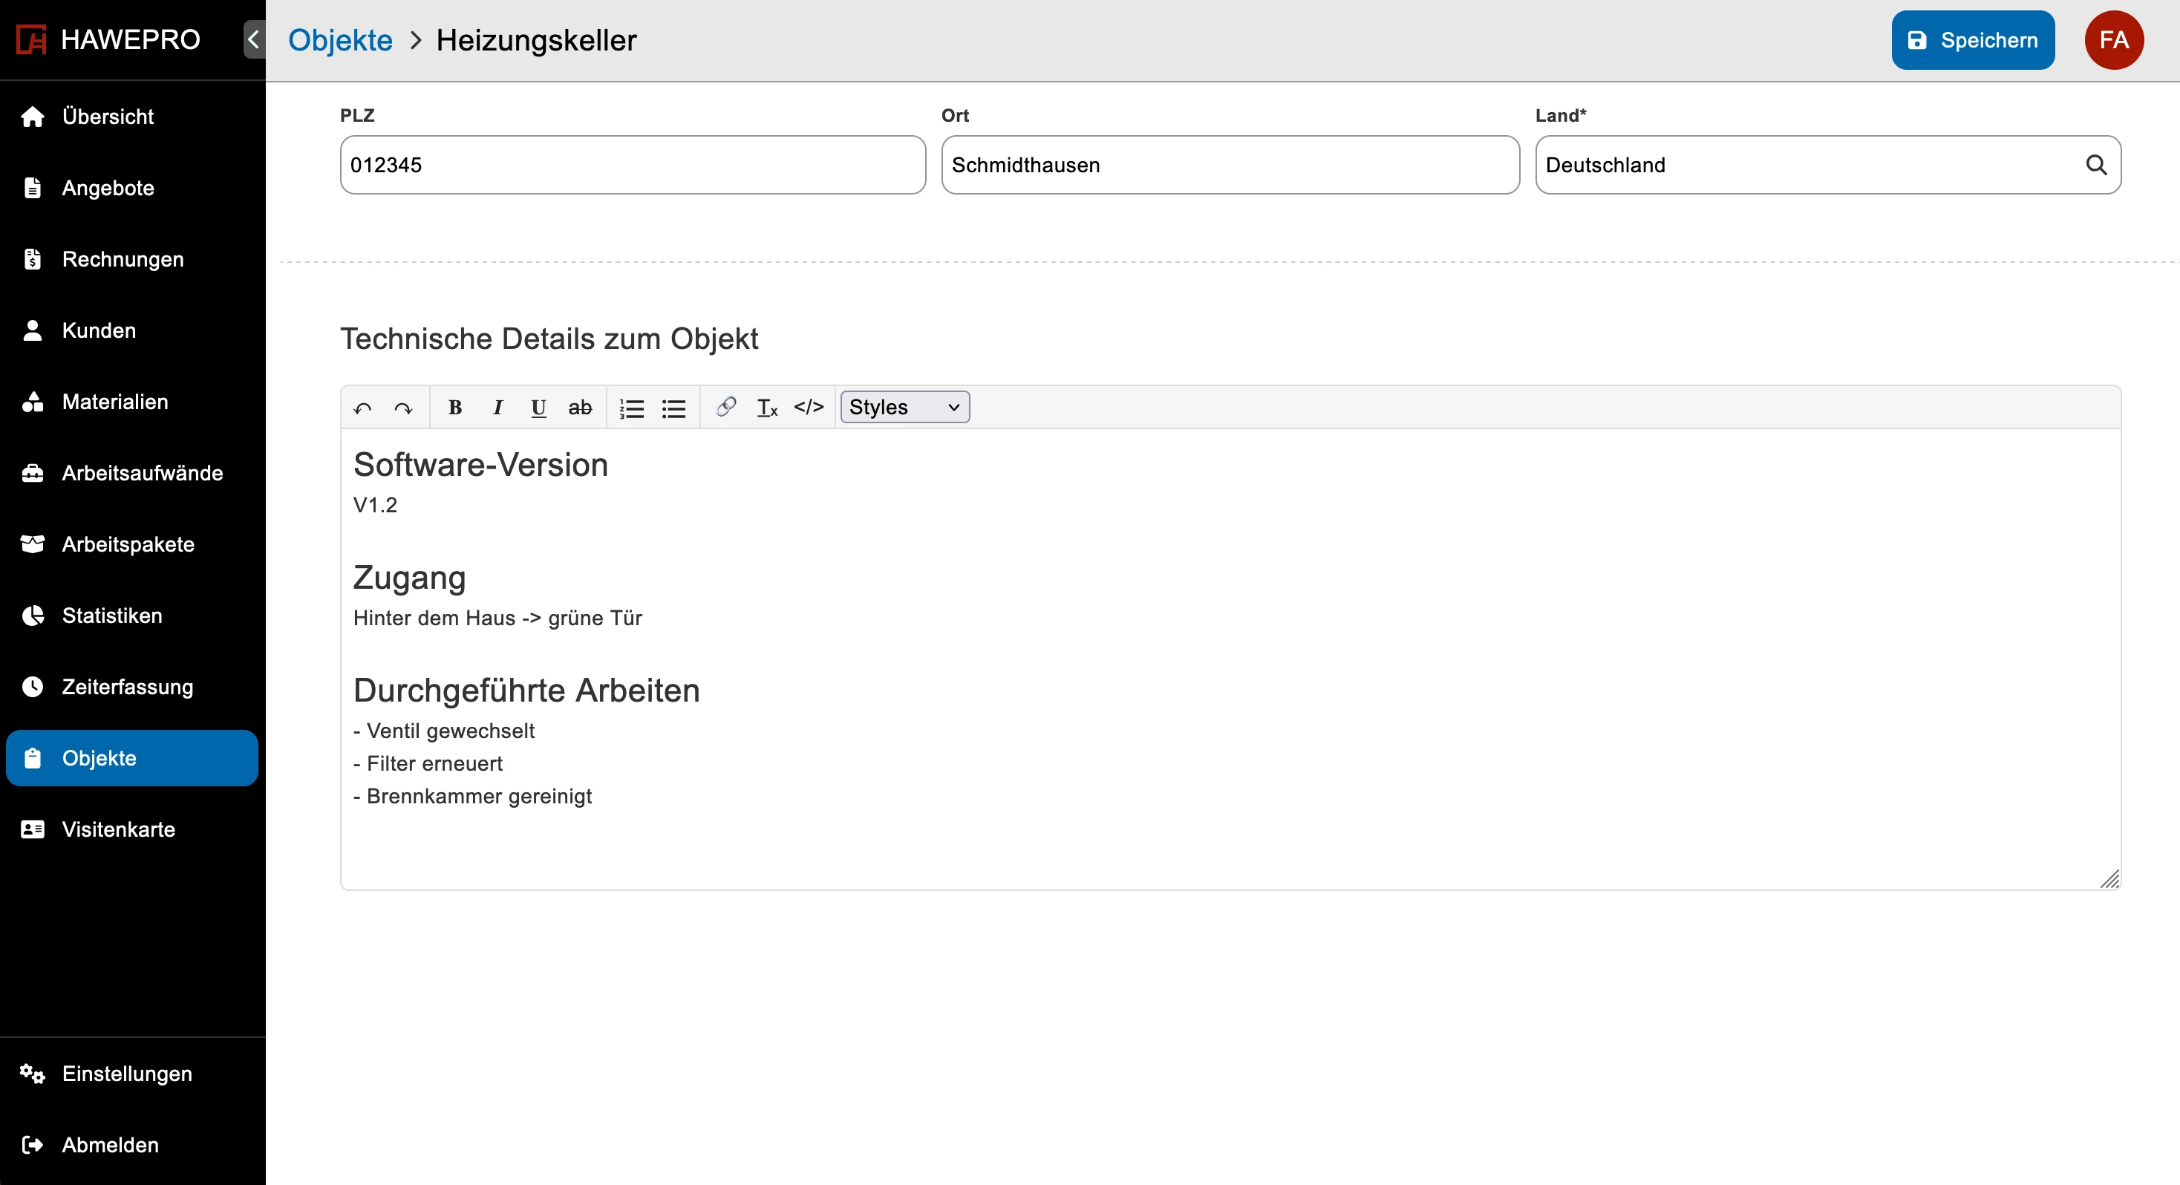Open Zeiterfassung
Viewport: 2180px width, 1185px height.
point(132,688)
